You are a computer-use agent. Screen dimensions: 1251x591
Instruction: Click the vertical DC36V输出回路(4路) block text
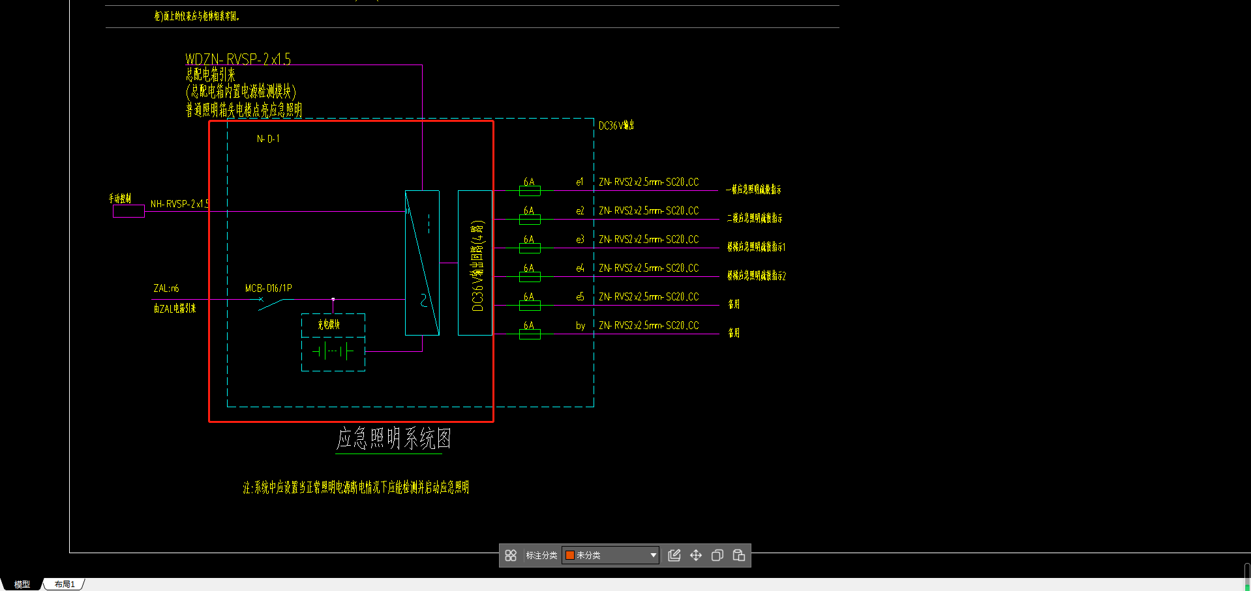[x=477, y=265]
